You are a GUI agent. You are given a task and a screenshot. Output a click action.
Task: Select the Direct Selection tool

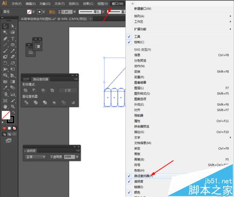(13, 26)
